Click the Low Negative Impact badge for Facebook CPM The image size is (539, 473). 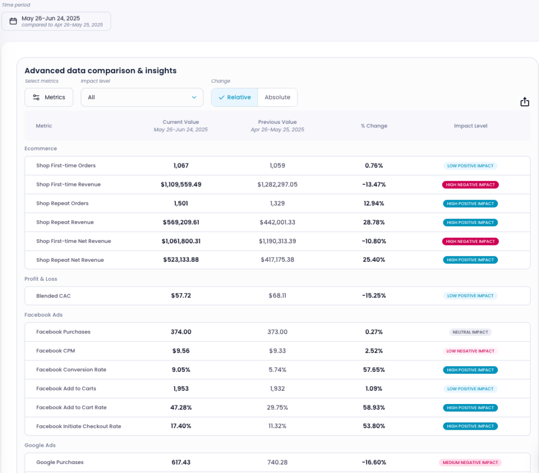[x=470, y=351]
